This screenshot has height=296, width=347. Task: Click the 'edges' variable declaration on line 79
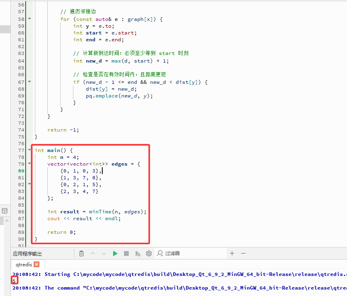pos(119,164)
